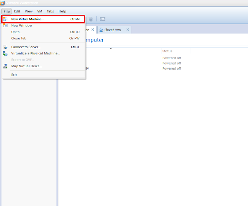Image resolution: width=248 pixels, height=206 pixels.
Task: Open the VM menu
Action: (40, 11)
